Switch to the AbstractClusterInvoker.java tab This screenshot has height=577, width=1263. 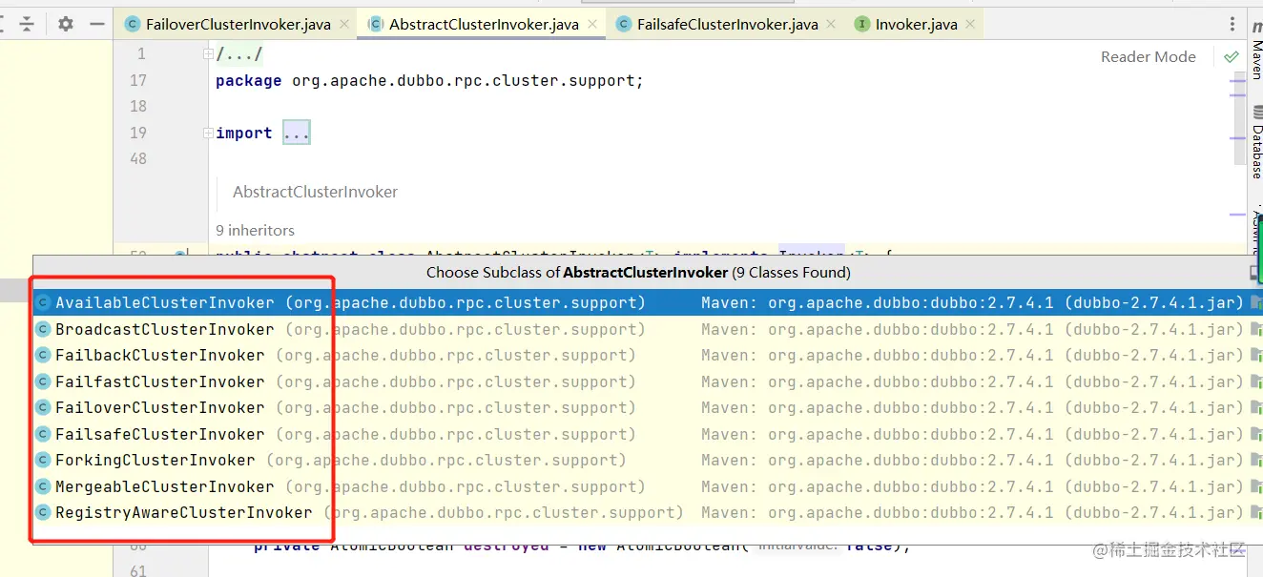(484, 25)
